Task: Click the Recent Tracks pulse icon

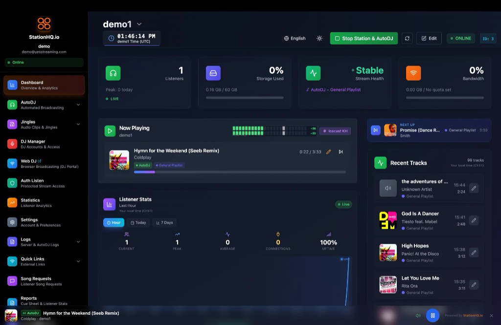Action: 381,163
